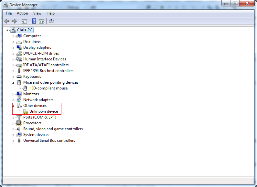
Task: Click the Disk drives category icon
Action: [19, 42]
